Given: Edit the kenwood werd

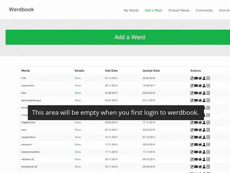Looking at the screenshot, I should 192,144.
